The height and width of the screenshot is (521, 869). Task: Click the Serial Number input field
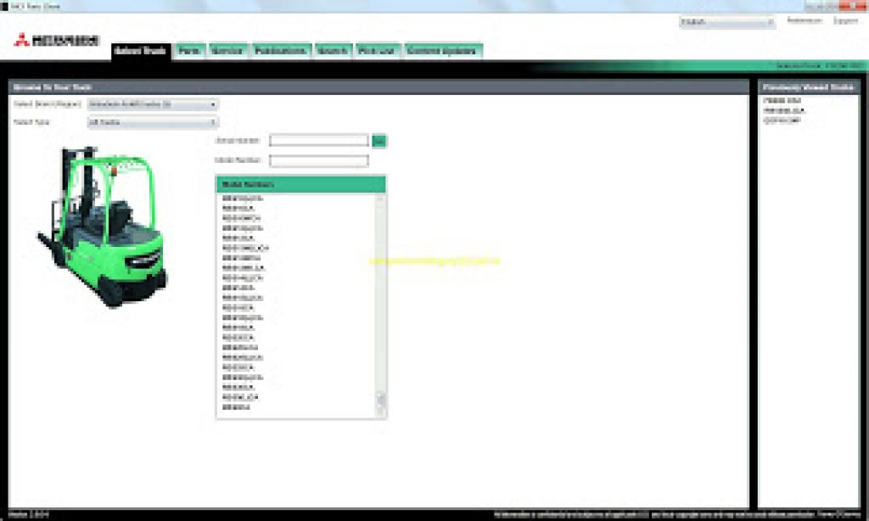[319, 141]
